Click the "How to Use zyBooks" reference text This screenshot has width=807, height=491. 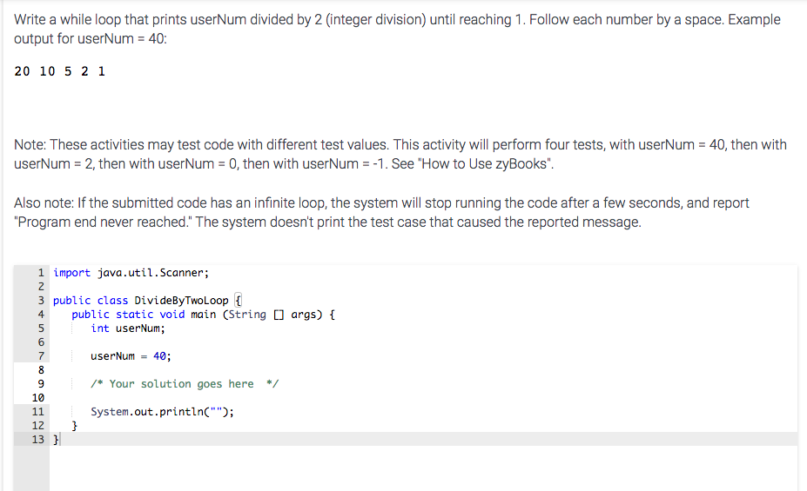(486, 164)
